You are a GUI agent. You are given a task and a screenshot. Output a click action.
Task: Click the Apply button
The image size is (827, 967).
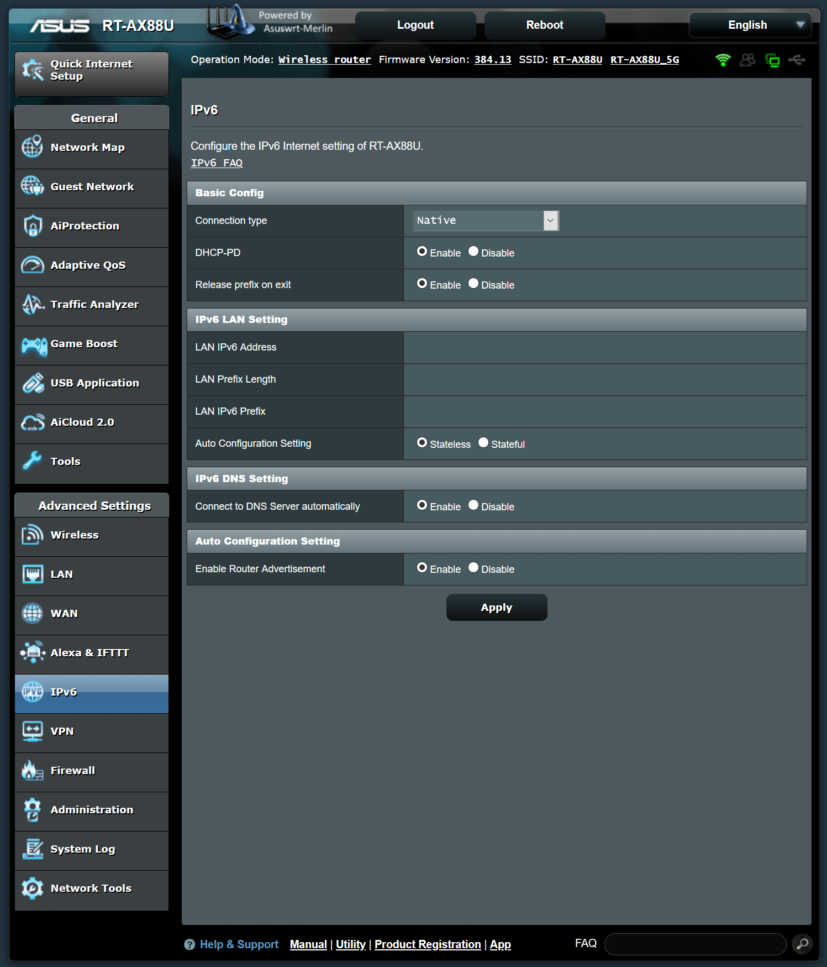tap(497, 608)
